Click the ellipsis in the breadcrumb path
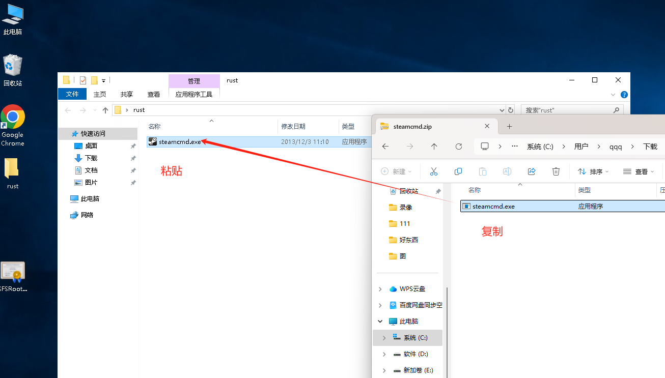The width and height of the screenshot is (665, 378). coord(515,147)
